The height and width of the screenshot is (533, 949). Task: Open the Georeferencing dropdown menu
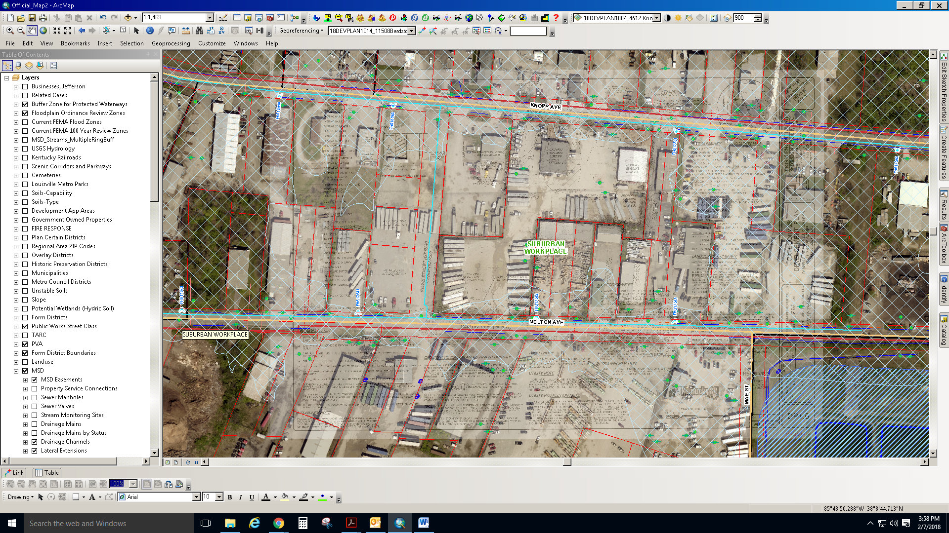tap(301, 31)
